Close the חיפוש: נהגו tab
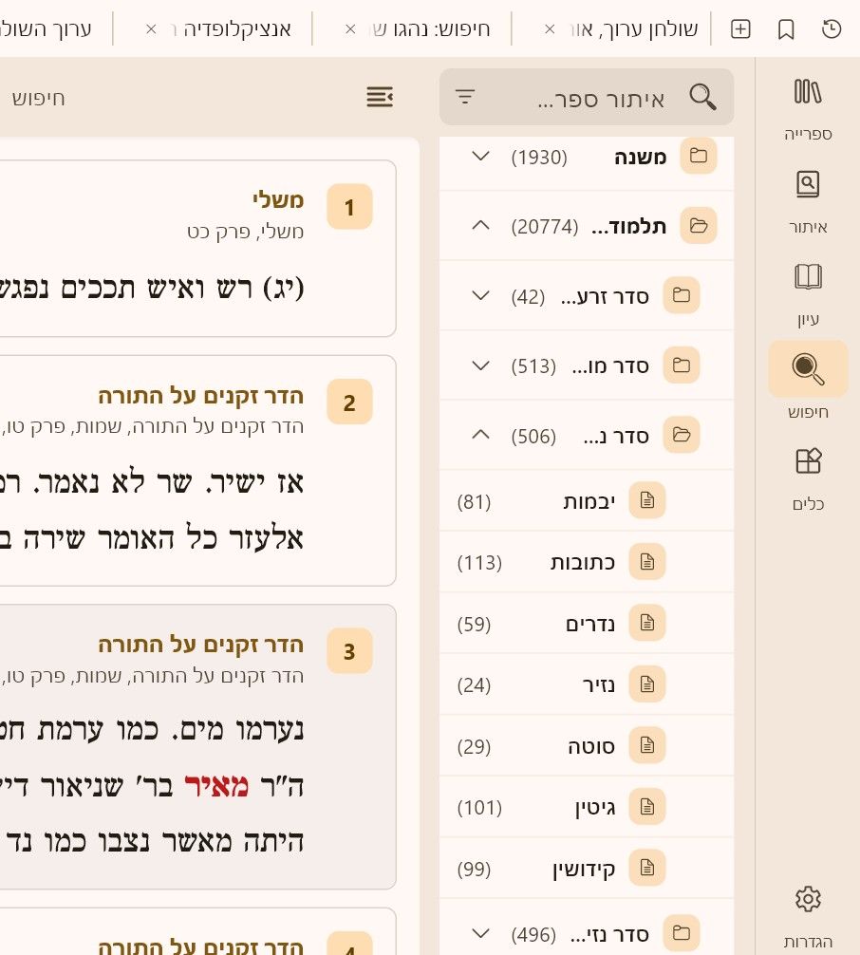 350,28
